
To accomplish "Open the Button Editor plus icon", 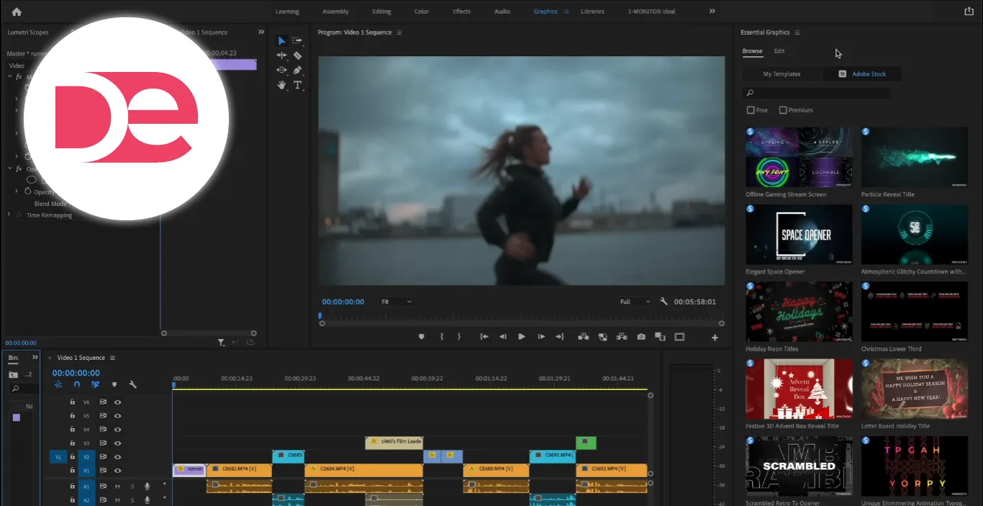I will (715, 338).
